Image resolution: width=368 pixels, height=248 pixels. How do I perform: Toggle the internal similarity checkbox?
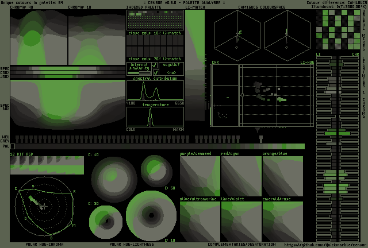154,65
